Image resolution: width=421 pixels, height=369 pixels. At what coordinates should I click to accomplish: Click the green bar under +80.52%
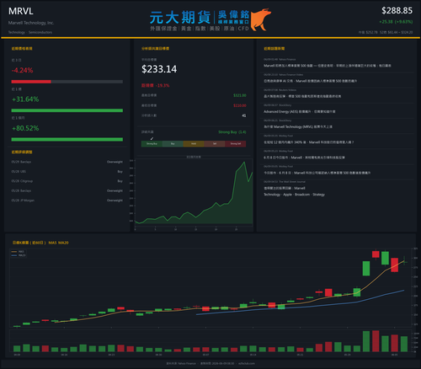pos(67,139)
